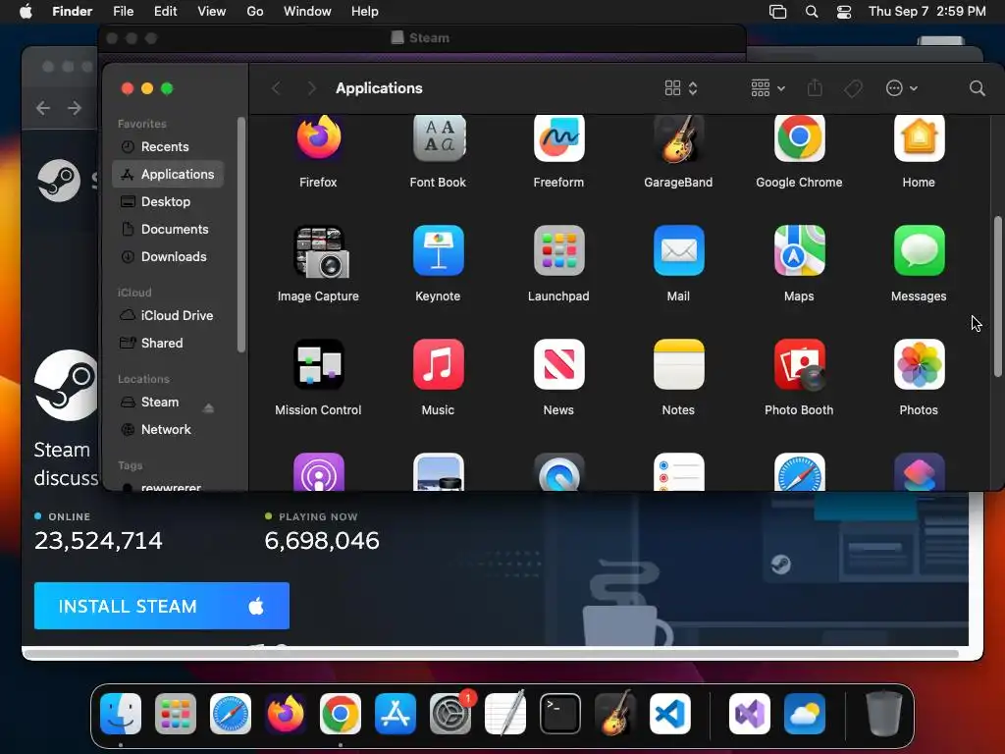
Task: Open the View menu
Action: pyautogui.click(x=212, y=12)
